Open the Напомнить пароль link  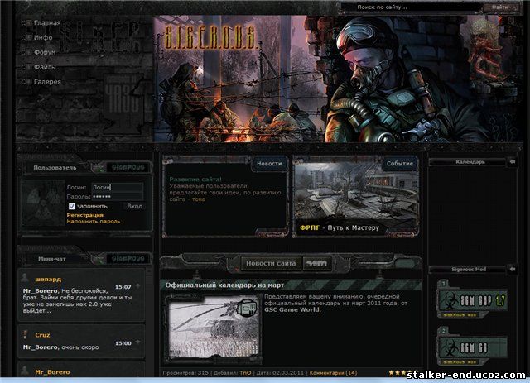[x=94, y=221]
